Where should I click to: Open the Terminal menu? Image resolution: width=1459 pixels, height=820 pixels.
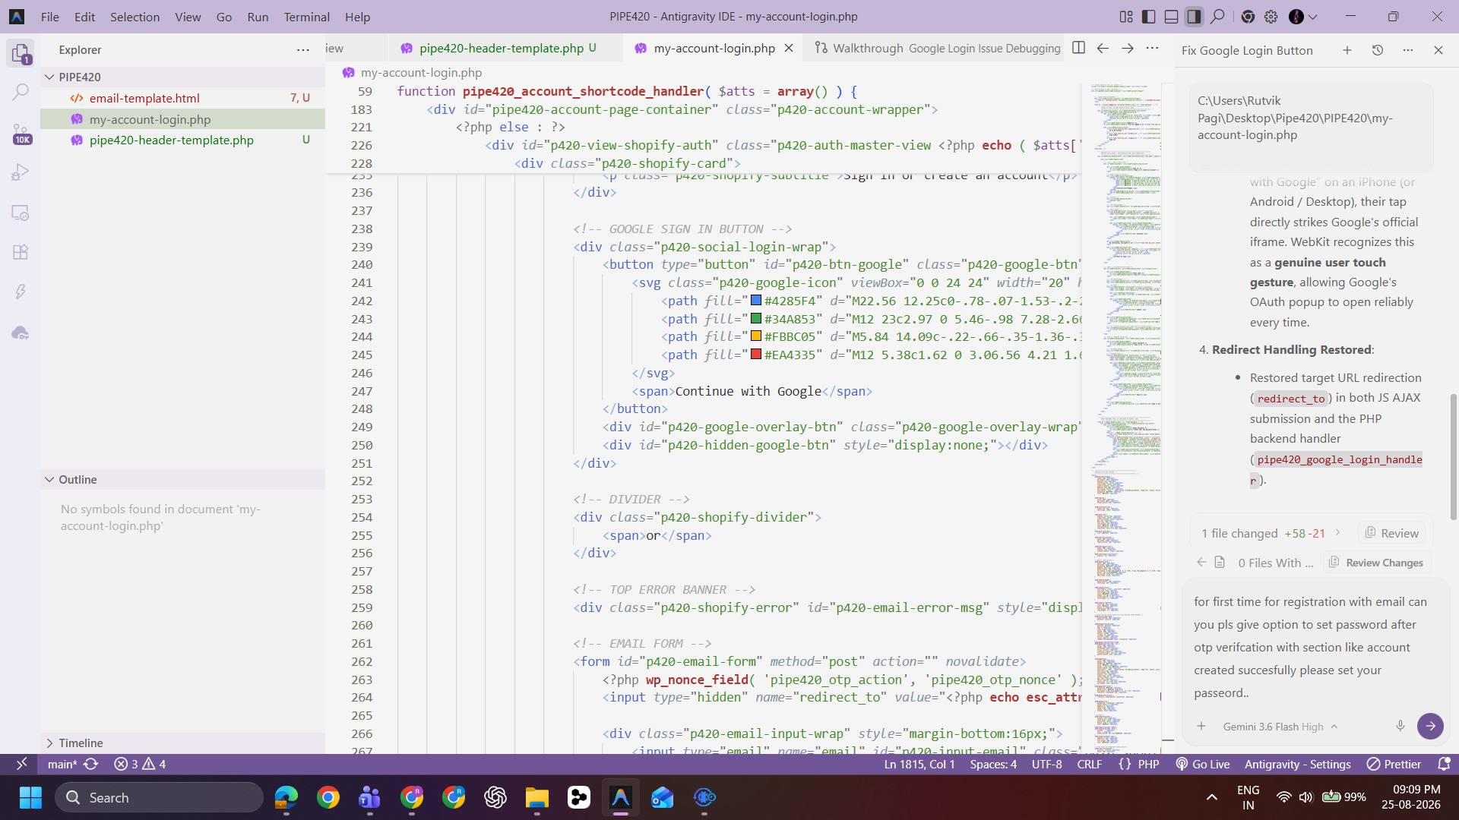(306, 17)
